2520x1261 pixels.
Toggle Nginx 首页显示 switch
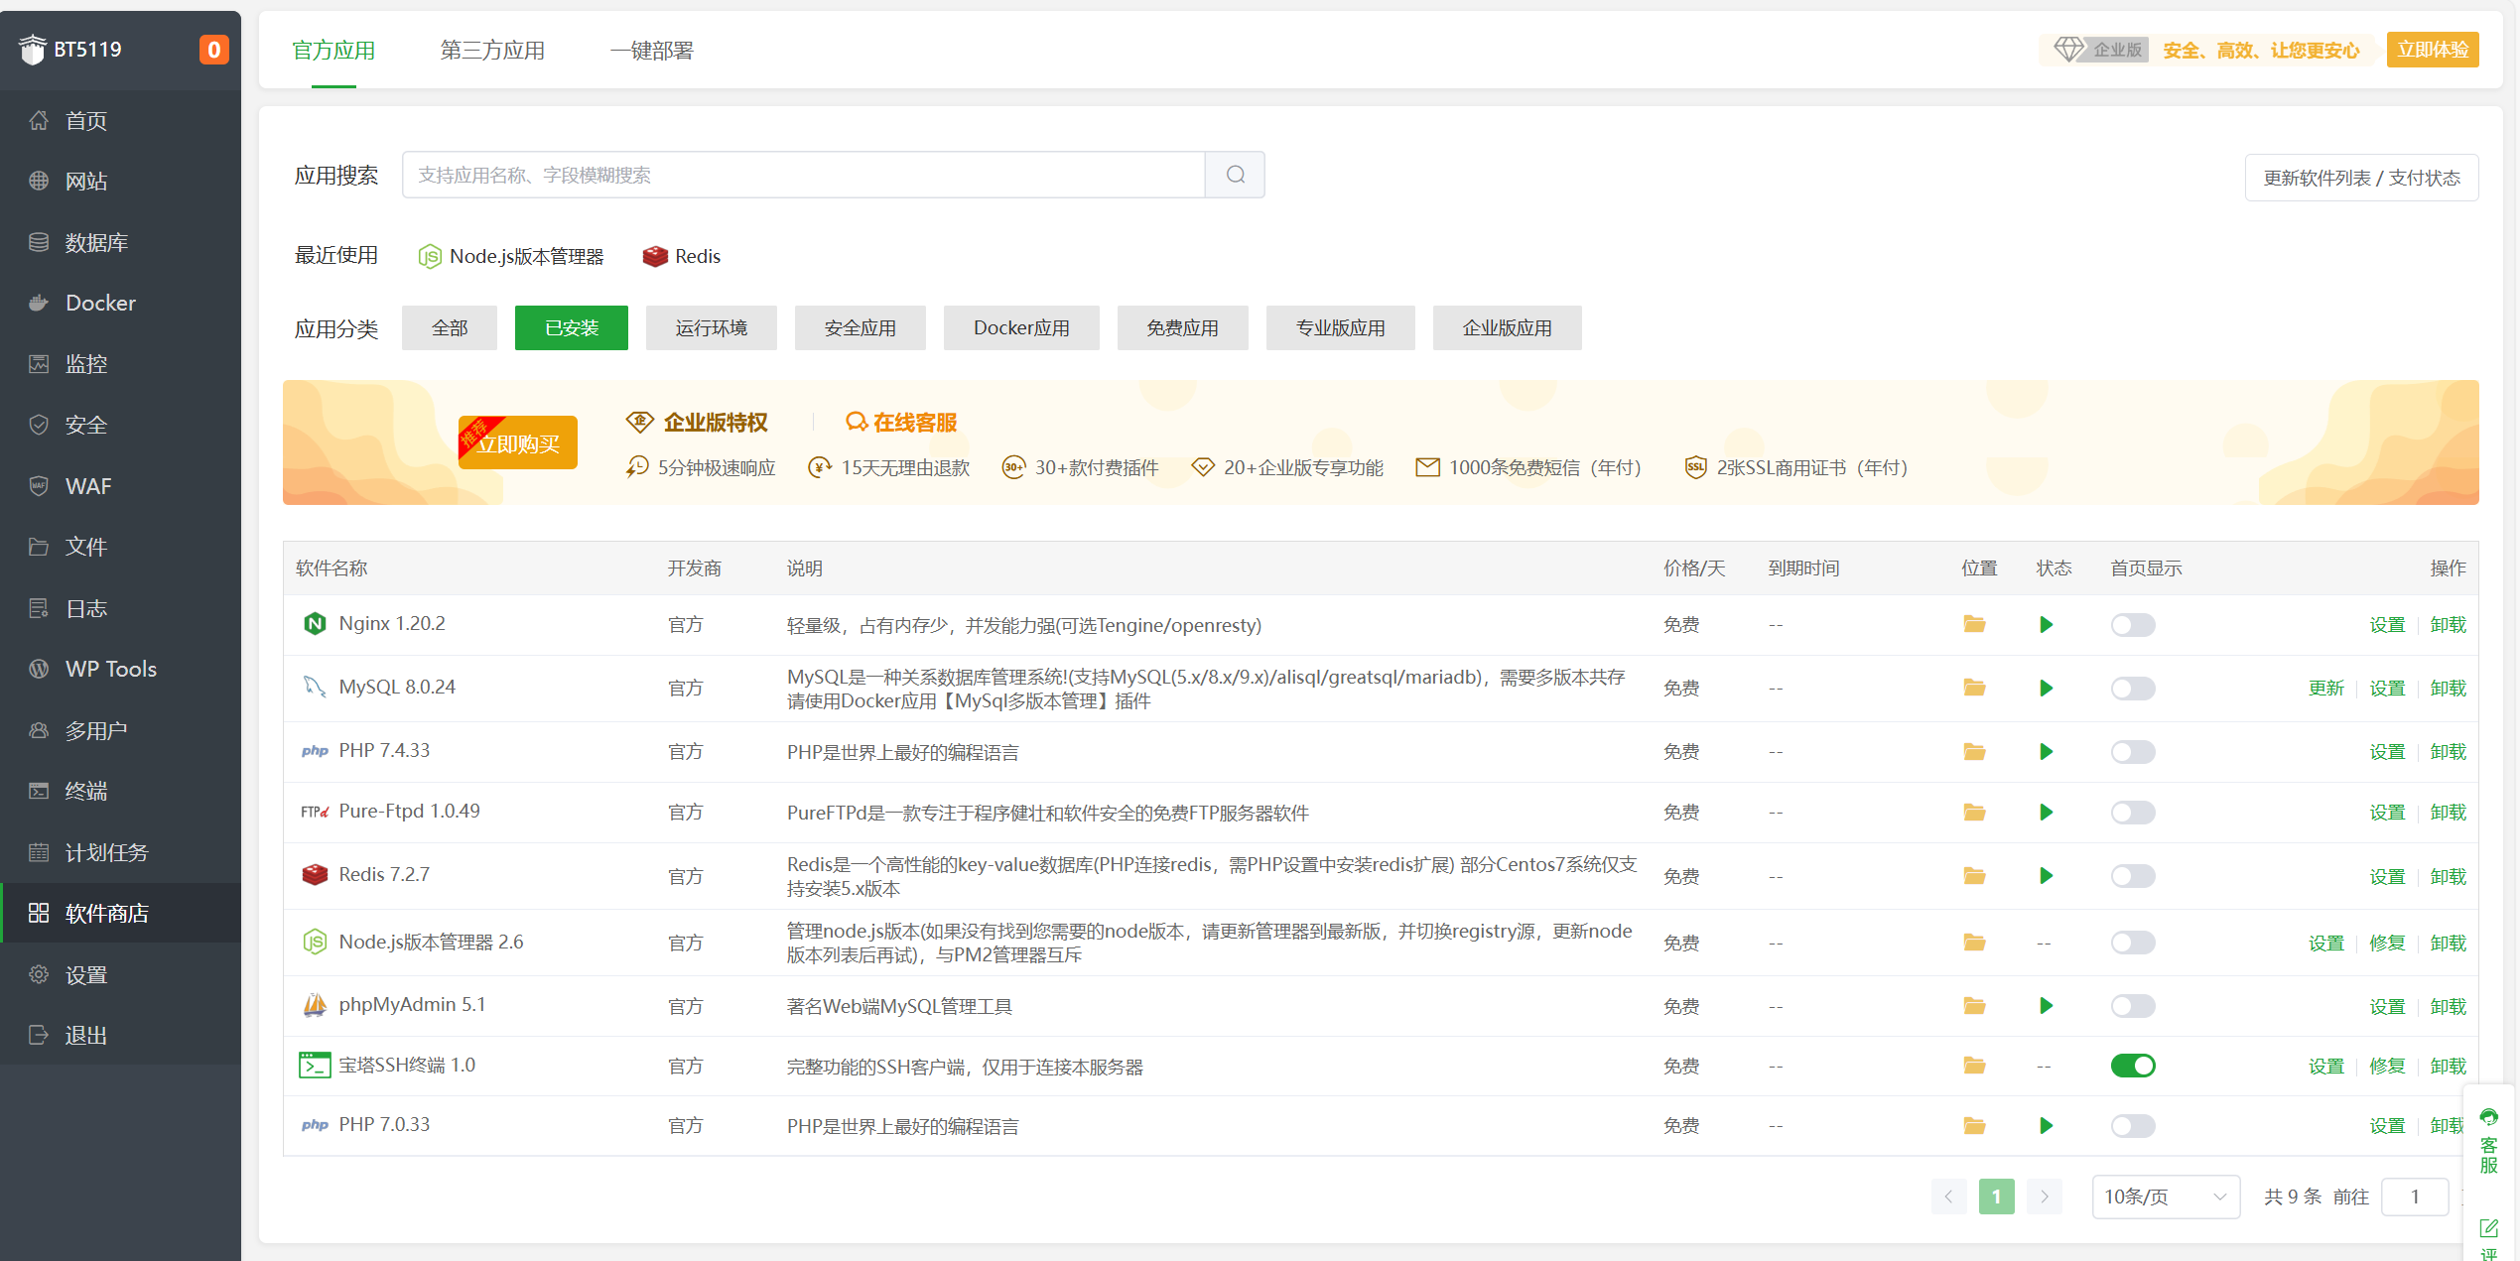2132,624
